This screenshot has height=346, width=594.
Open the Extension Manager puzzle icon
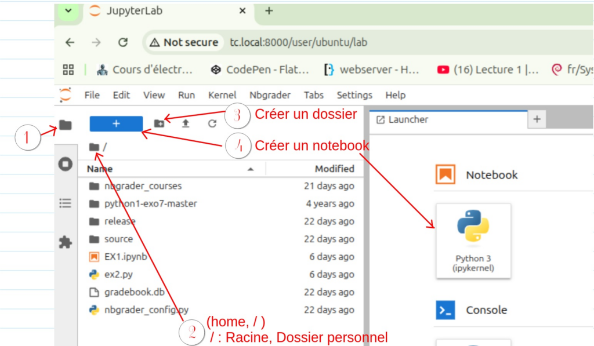66,242
